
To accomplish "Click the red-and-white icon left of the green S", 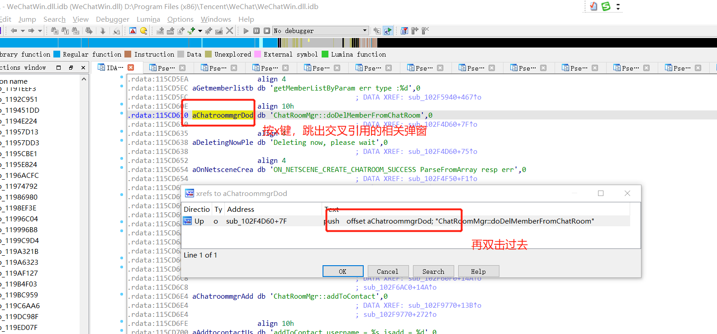I will (594, 6).
